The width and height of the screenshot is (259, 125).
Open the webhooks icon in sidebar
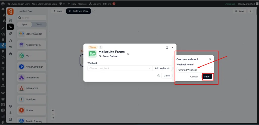pos(10,40)
